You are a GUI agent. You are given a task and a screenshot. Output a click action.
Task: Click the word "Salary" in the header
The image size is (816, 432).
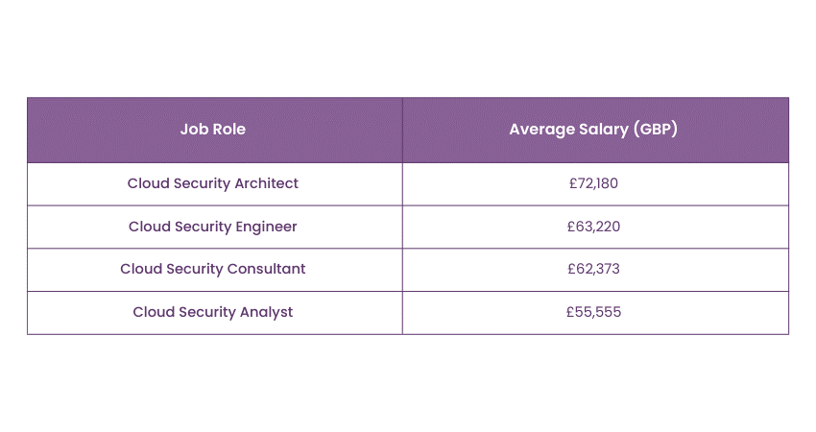pos(604,130)
